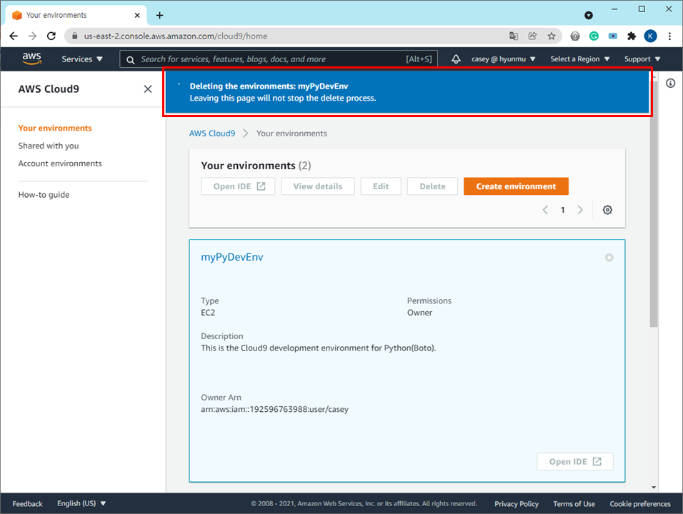Focus the AWS services search field
This screenshot has width=683, height=514.
coord(279,59)
